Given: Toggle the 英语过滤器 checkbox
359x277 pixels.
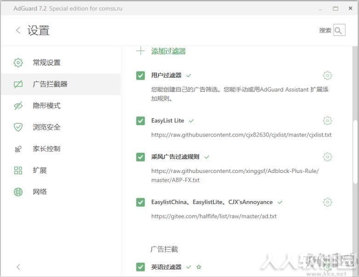Looking at the screenshot, I should coord(140,267).
